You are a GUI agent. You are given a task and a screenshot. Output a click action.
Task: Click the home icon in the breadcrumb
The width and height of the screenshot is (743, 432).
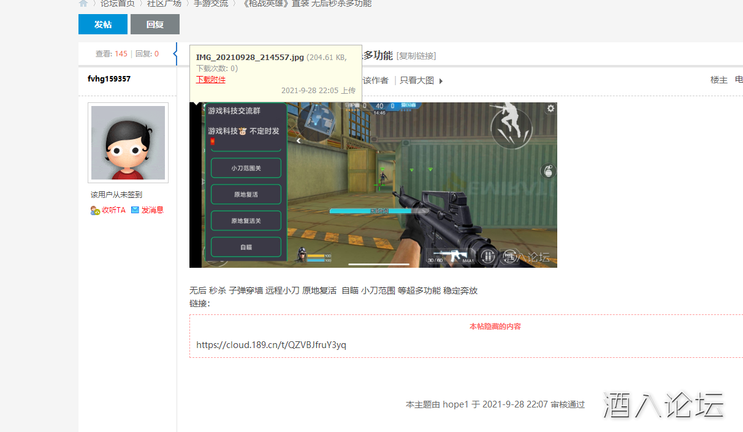(83, 3)
